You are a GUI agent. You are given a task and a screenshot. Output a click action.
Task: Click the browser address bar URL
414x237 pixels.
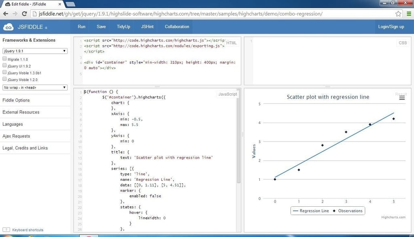tap(180, 14)
